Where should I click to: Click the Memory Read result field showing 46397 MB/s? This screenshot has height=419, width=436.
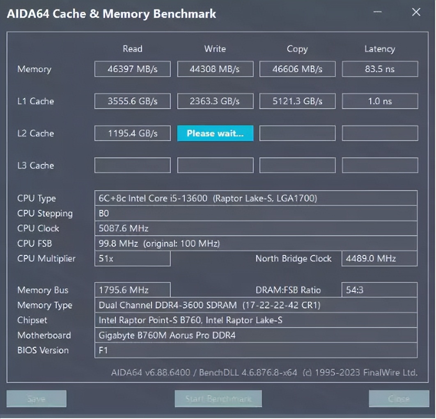pyautogui.click(x=132, y=69)
